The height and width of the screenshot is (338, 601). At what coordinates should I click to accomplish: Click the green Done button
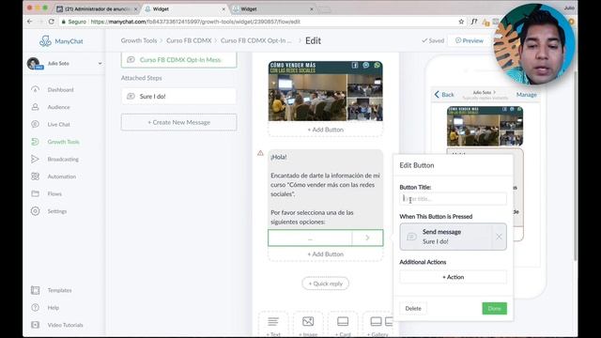(495, 309)
